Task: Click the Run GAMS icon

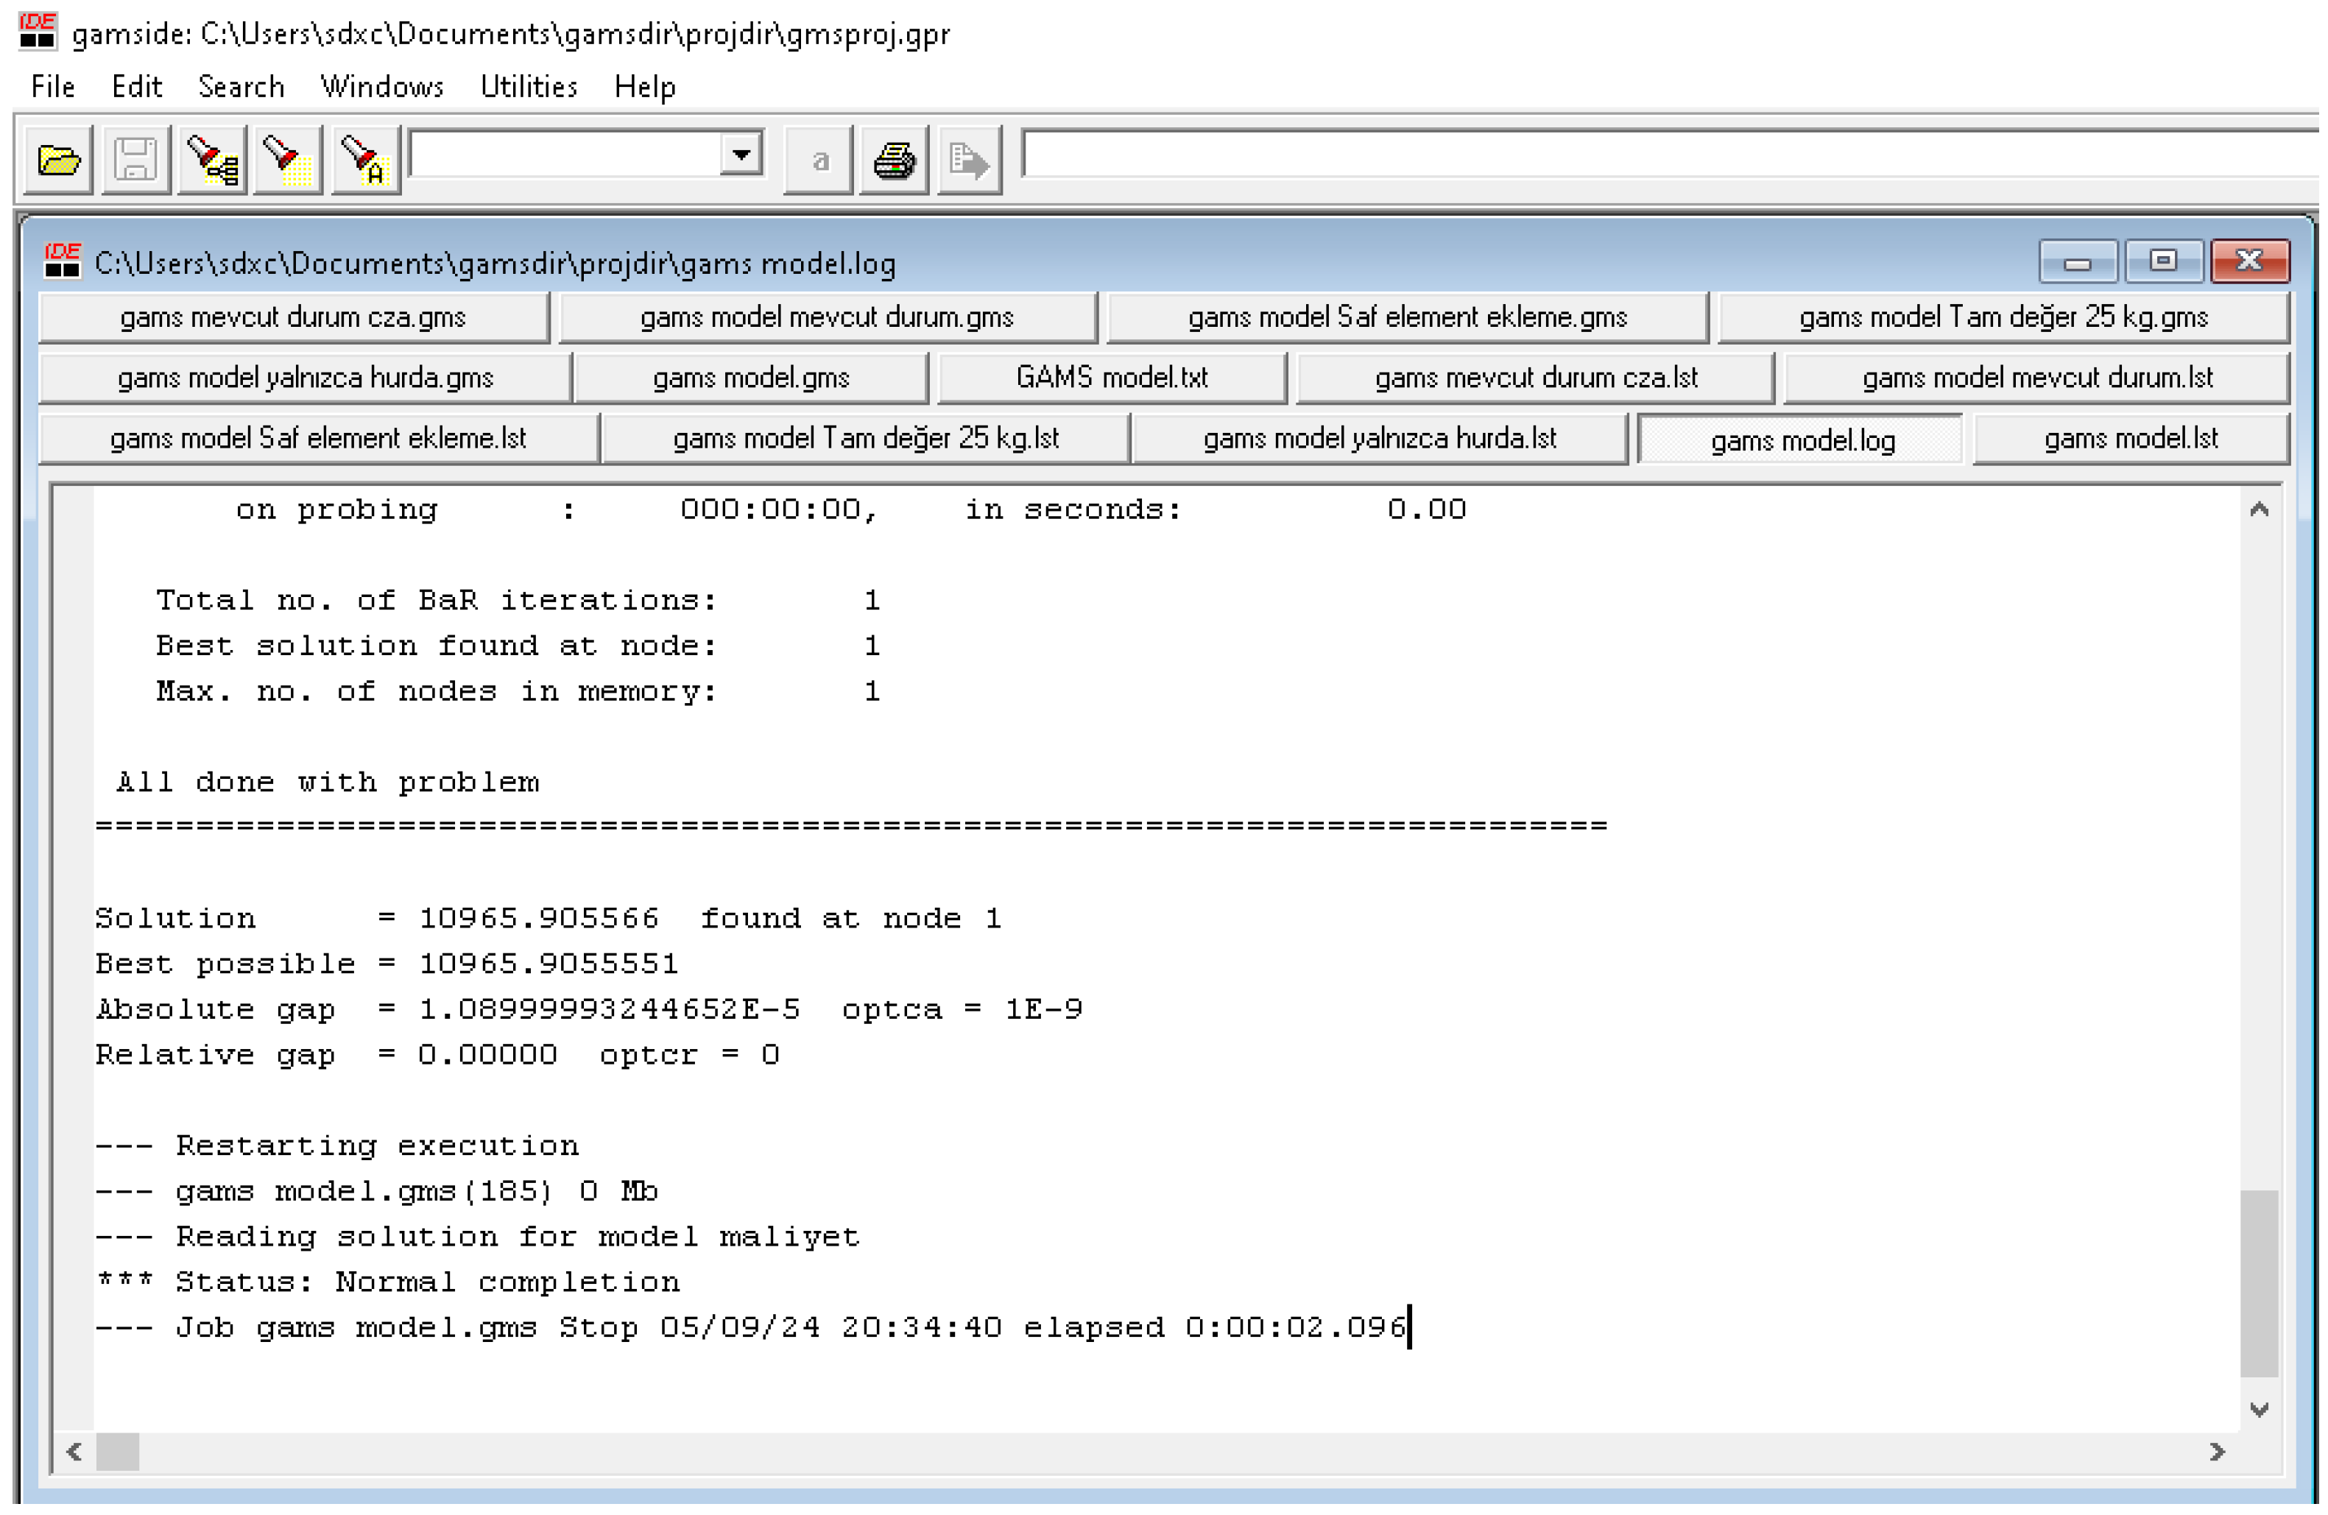Action: pos(970,160)
